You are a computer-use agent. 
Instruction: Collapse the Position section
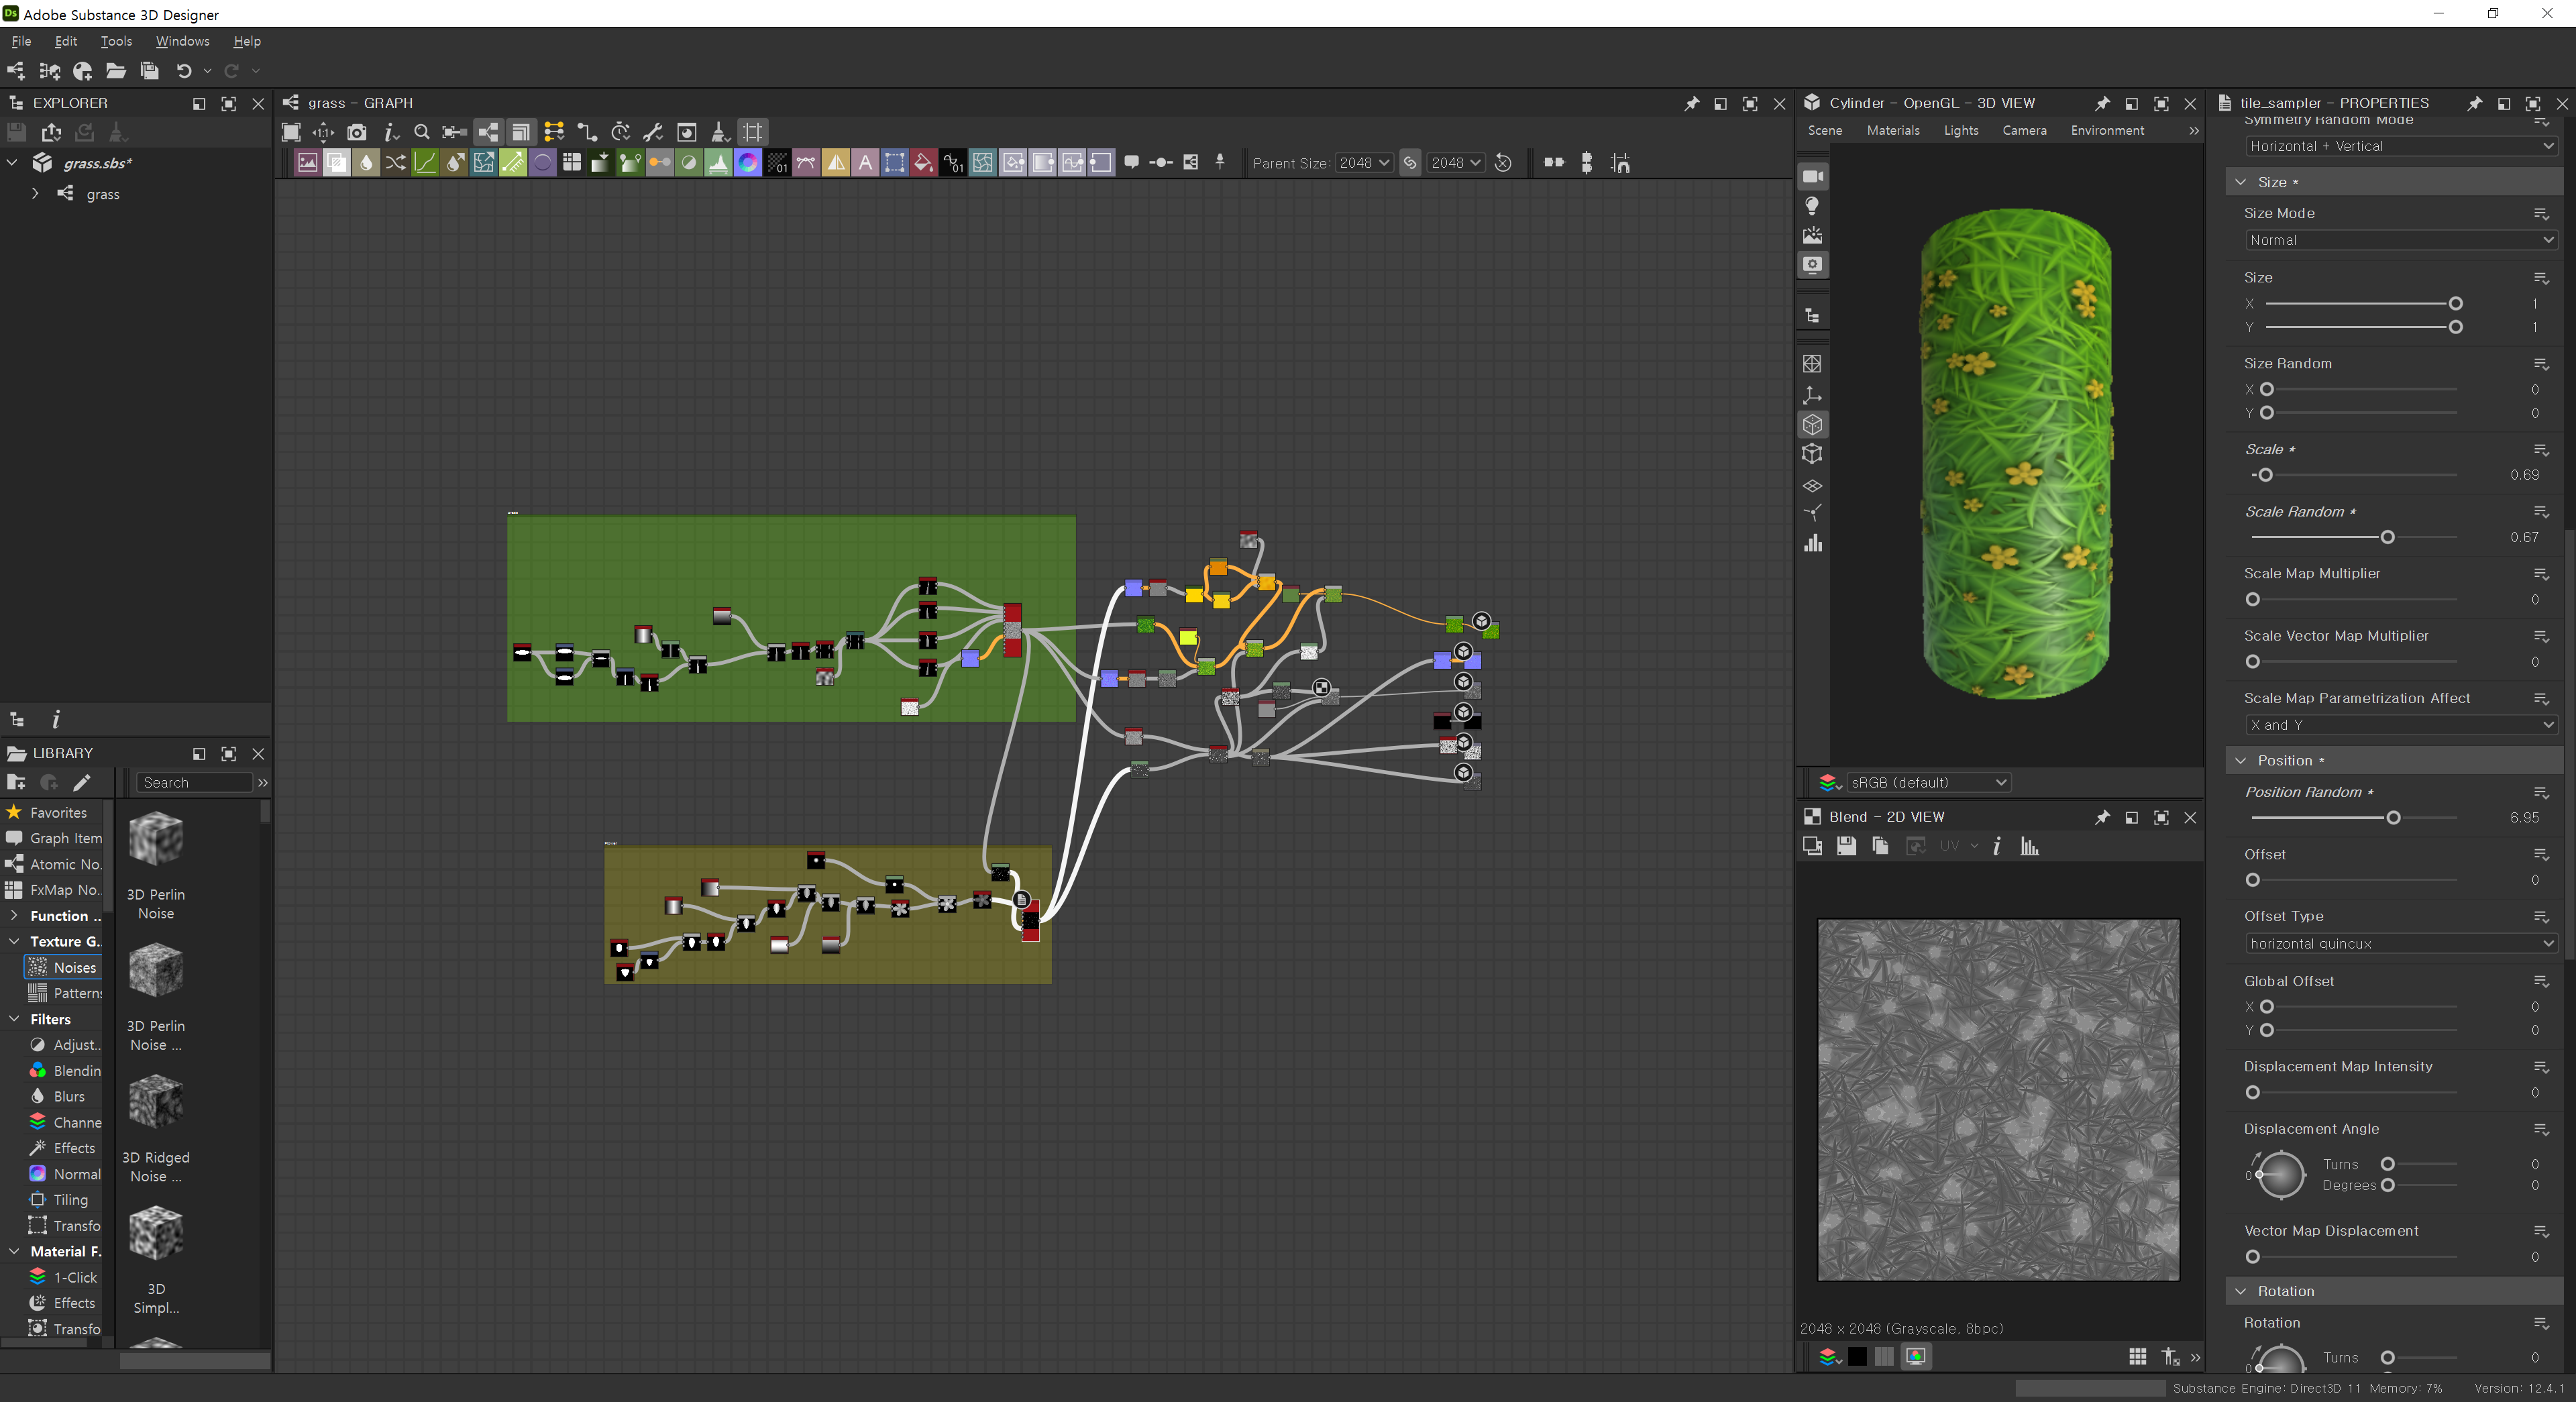point(2241,760)
